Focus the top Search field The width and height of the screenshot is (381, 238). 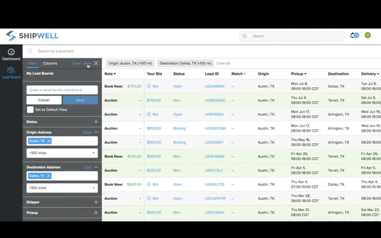292,36
